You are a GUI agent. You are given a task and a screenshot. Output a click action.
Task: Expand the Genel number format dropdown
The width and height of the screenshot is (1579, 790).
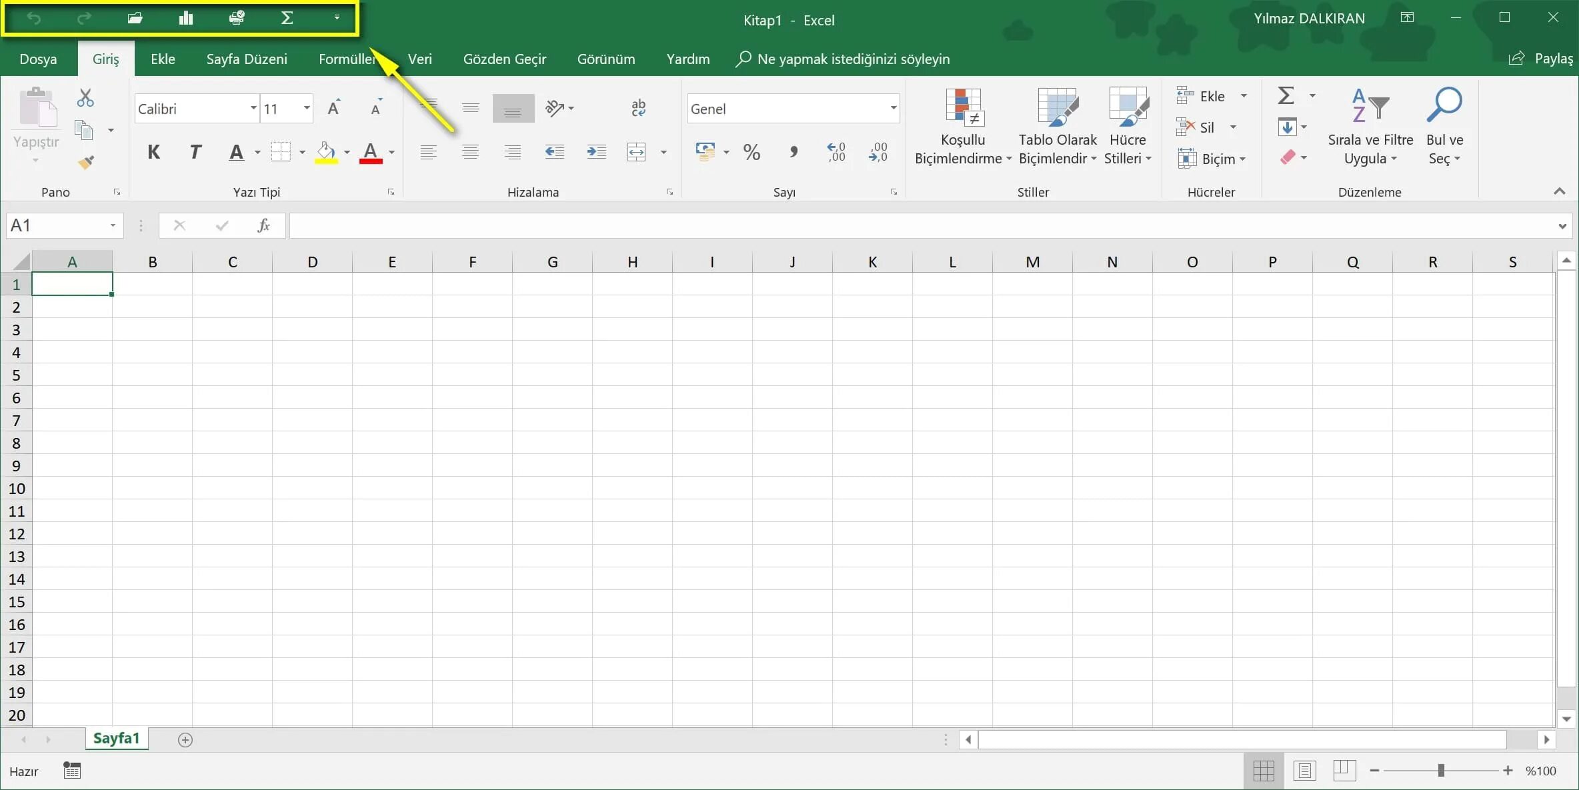pos(893,108)
